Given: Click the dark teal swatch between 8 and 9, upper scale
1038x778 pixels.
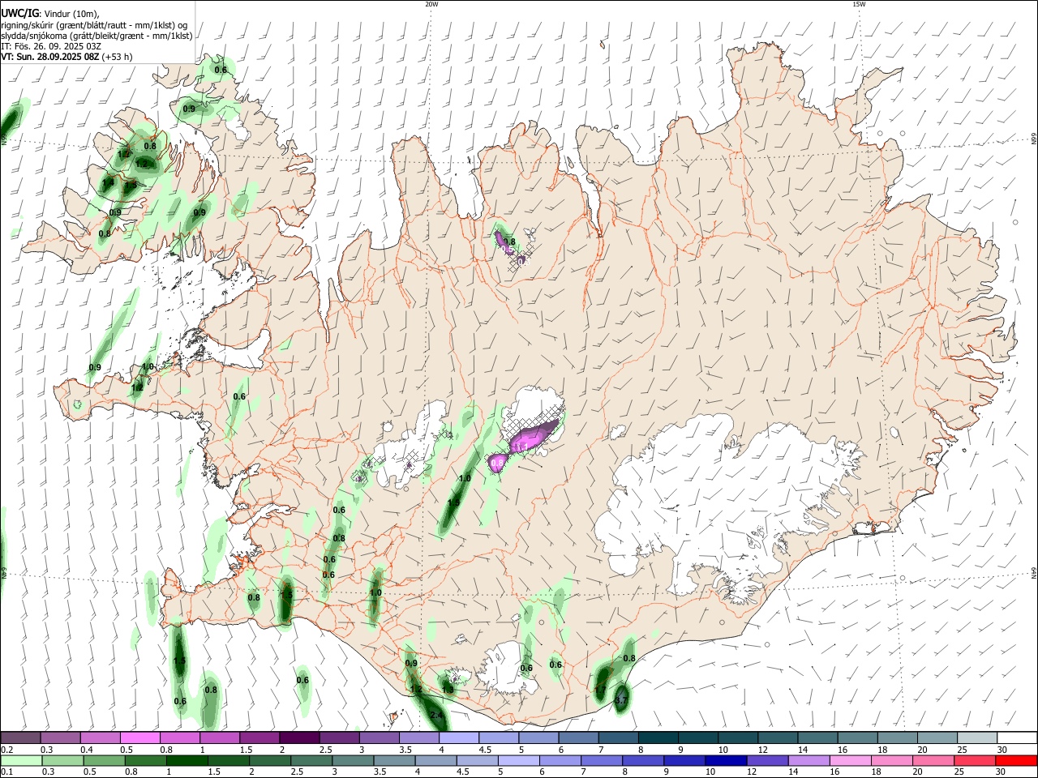Looking at the screenshot, I should 658,738.
